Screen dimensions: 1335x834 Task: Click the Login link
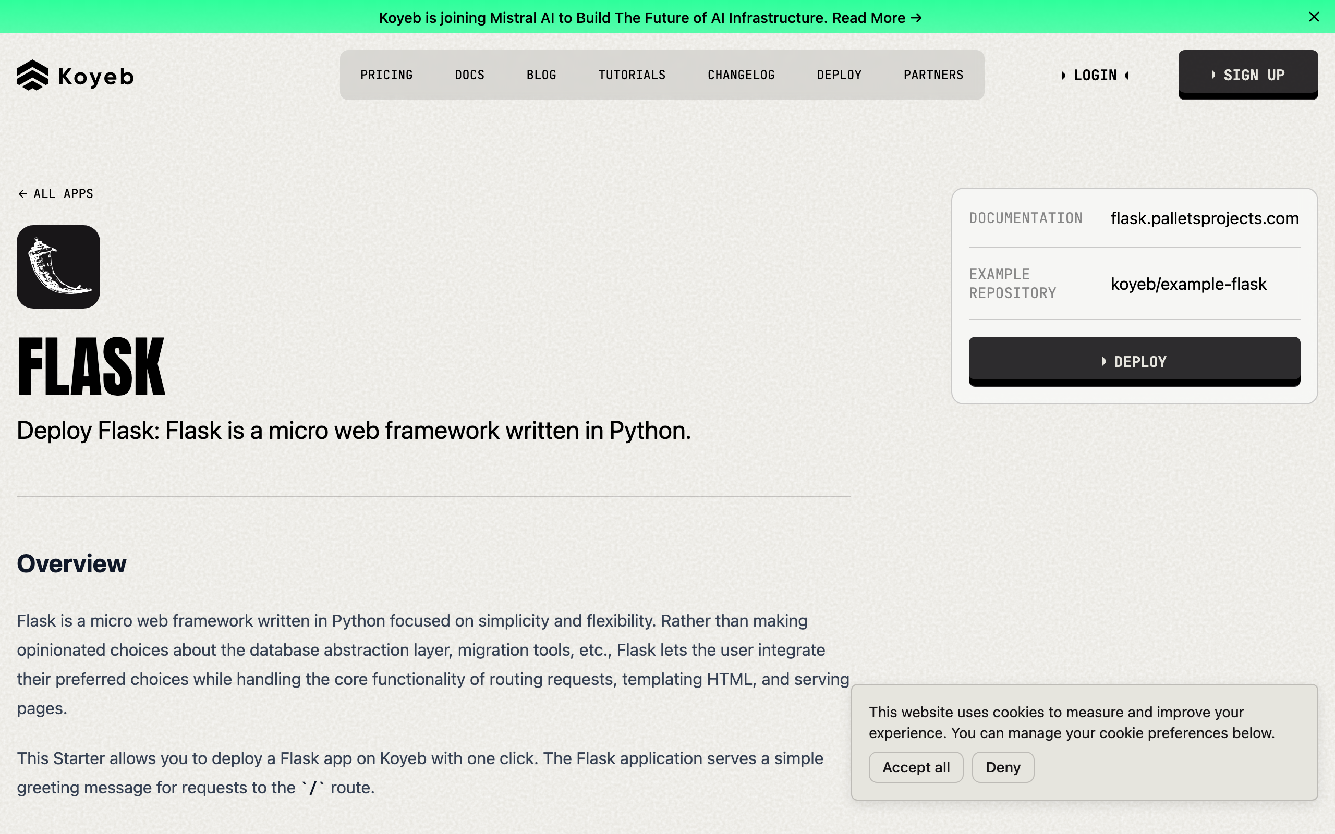click(1095, 75)
